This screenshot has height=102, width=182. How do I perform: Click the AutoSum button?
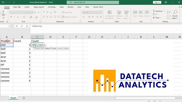158,11
